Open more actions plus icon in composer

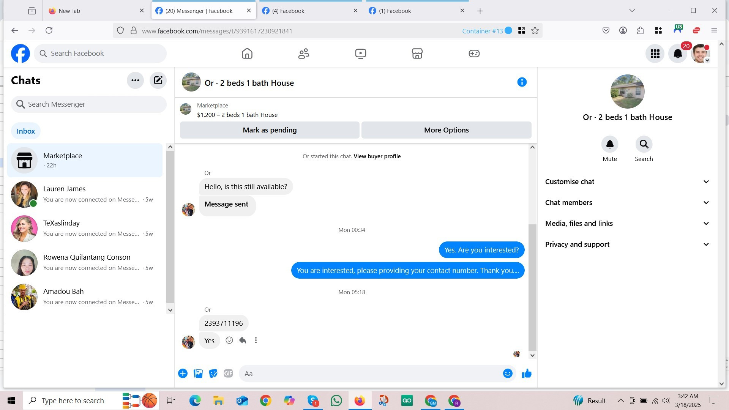[x=183, y=374]
